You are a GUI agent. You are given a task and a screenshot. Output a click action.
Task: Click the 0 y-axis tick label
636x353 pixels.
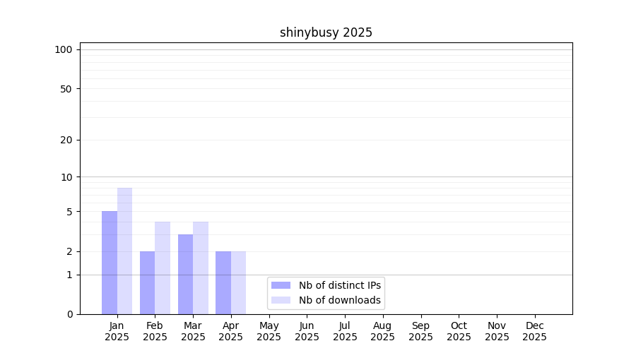tap(69, 314)
